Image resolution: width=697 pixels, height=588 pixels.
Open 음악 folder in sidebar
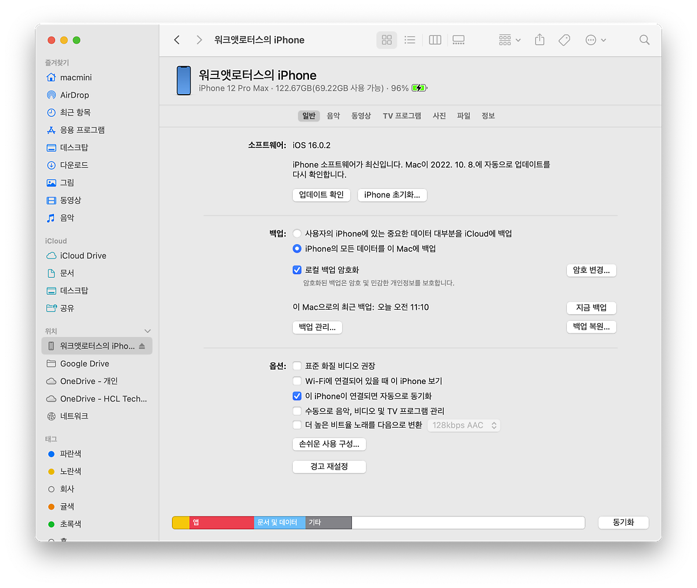point(67,218)
